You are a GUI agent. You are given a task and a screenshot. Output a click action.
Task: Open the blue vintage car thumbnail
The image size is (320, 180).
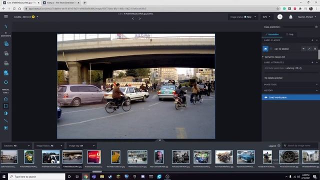[245, 157]
